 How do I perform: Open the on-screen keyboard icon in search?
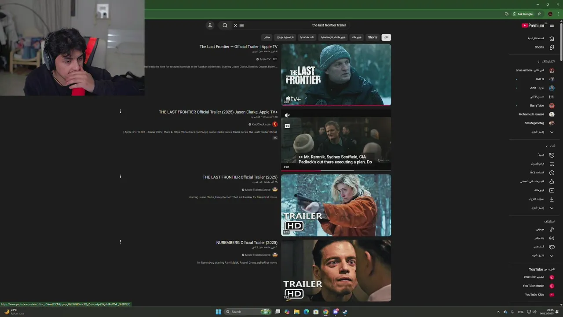pos(241,25)
